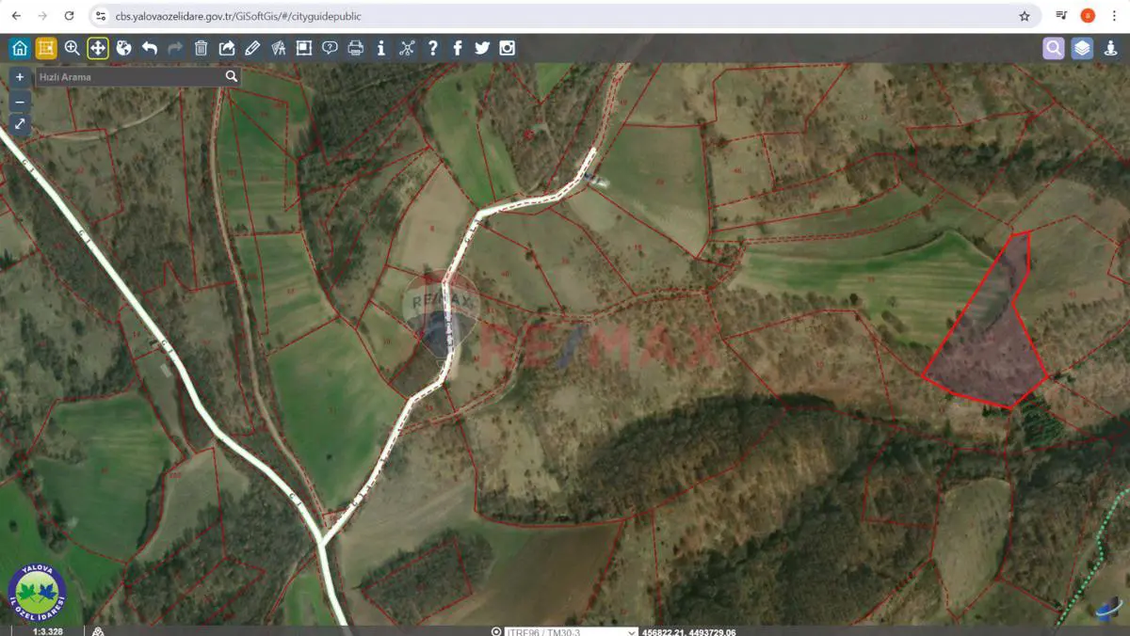Click the 1:3.328 map scale value

tap(48, 631)
